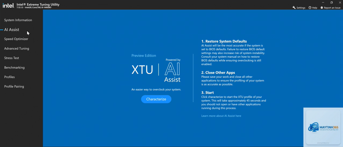Viewport: 343px width, 147px height.
Task: Open the Benchmarking section
Action: (x=15, y=68)
